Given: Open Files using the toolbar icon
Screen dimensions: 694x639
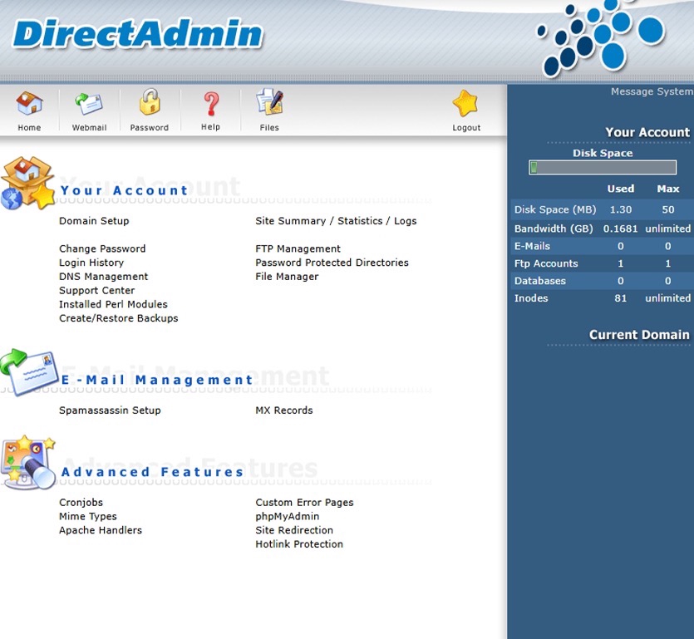Looking at the screenshot, I should point(268,108).
